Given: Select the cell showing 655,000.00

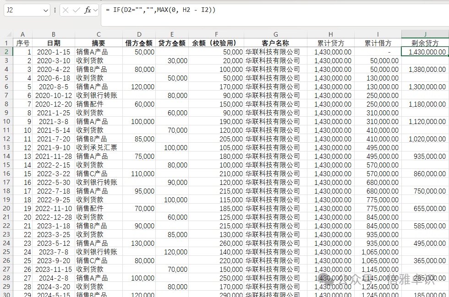Looking at the screenshot, I should click(x=425, y=208).
